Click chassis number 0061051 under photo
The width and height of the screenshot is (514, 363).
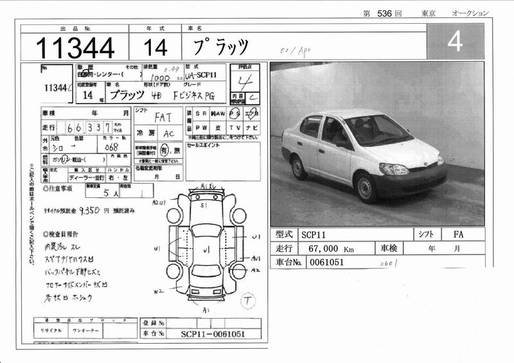(326, 262)
